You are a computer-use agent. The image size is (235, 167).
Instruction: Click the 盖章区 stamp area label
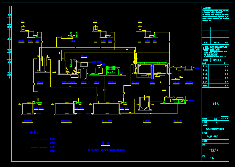tap(216, 104)
